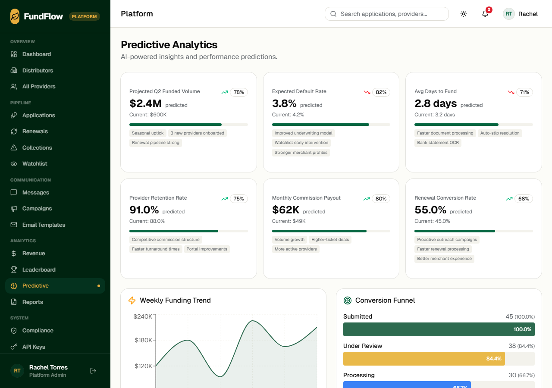
Task: Click the Competitive commission structure tag
Action: click(166, 240)
